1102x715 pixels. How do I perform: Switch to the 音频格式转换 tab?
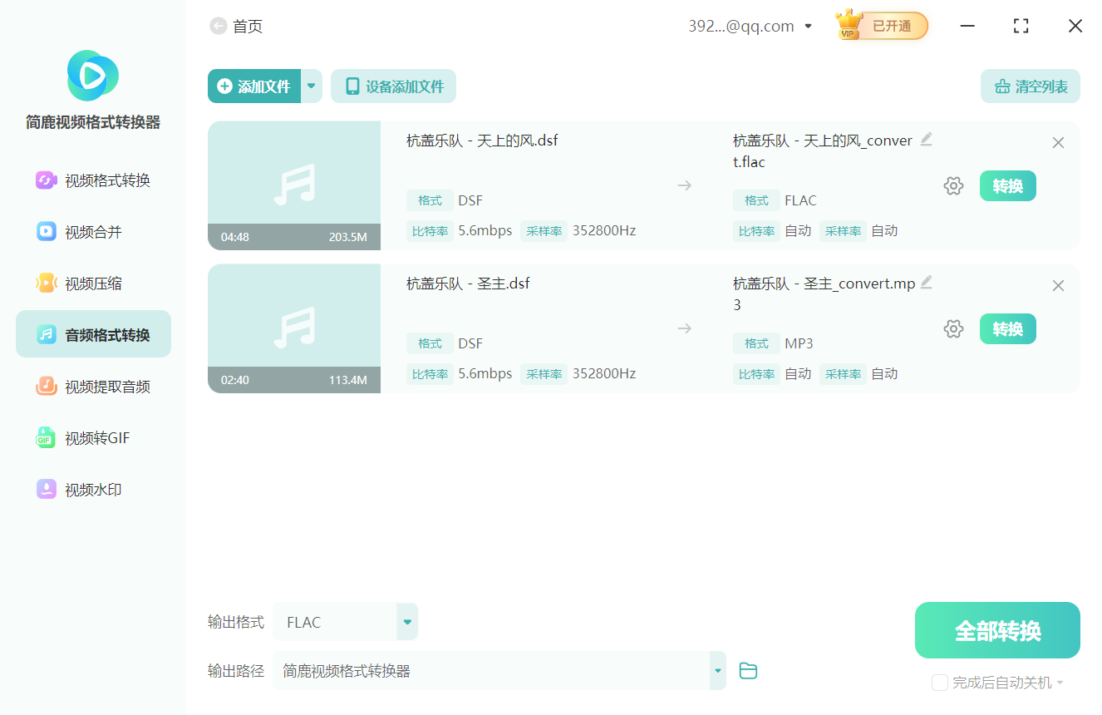(92, 333)
